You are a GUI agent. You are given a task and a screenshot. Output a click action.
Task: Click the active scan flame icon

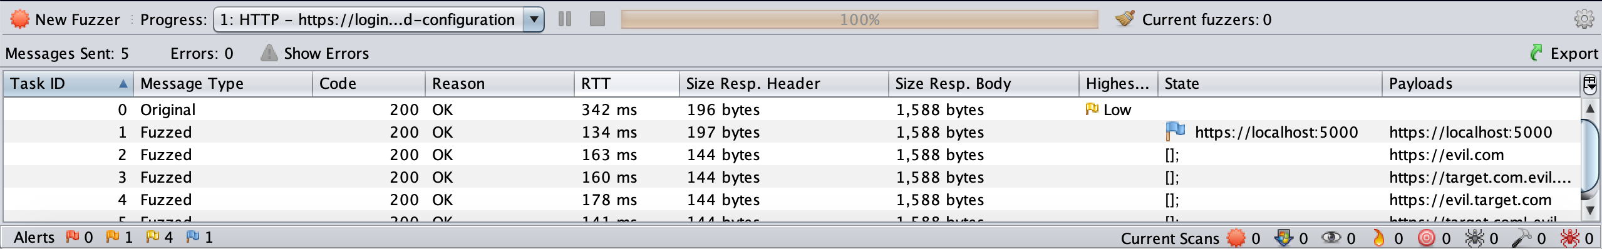(x=1378, y=238)
